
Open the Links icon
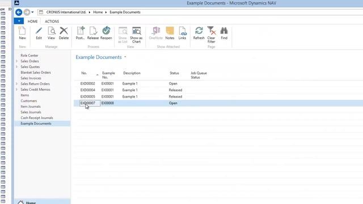(183, 31)
